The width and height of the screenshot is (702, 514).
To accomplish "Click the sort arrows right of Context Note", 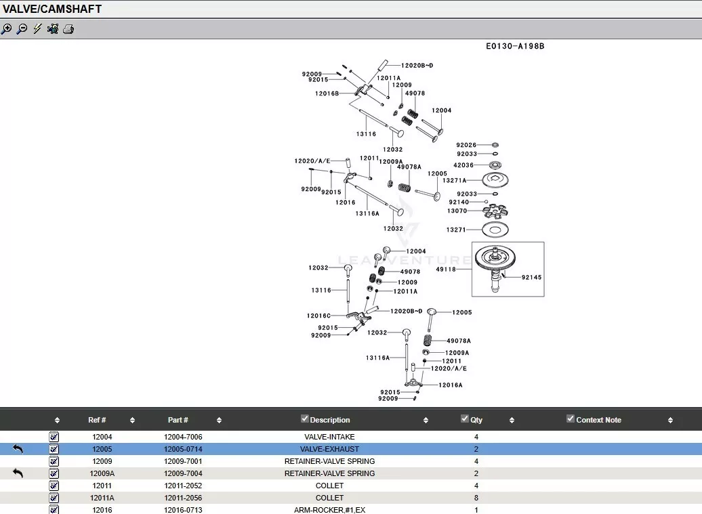I will click(x=670, y=421).
